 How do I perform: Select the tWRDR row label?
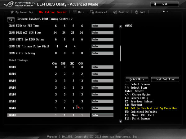[12, 108]
